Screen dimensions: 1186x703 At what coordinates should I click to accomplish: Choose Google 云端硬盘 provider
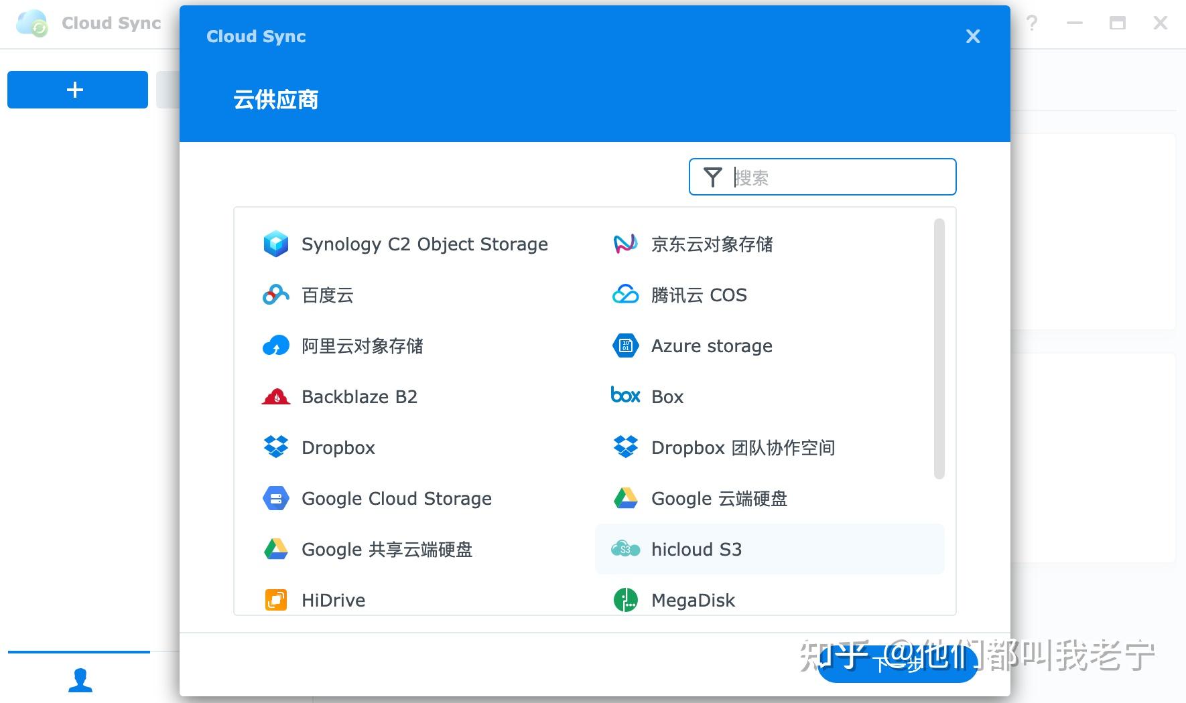pyautogui.click(x=720, y=498)
